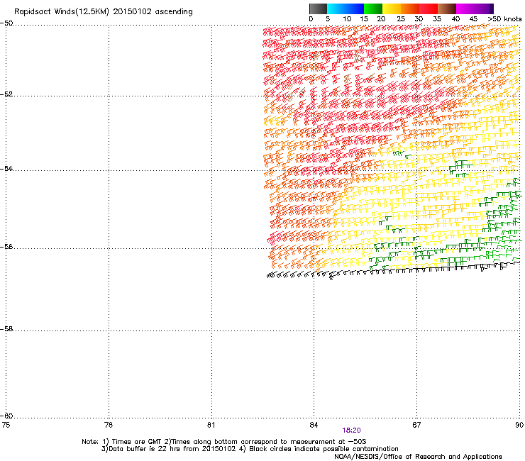
Task: Click the '90' longitude axis label
Action: pyautogui.click(x=519, y=425)
